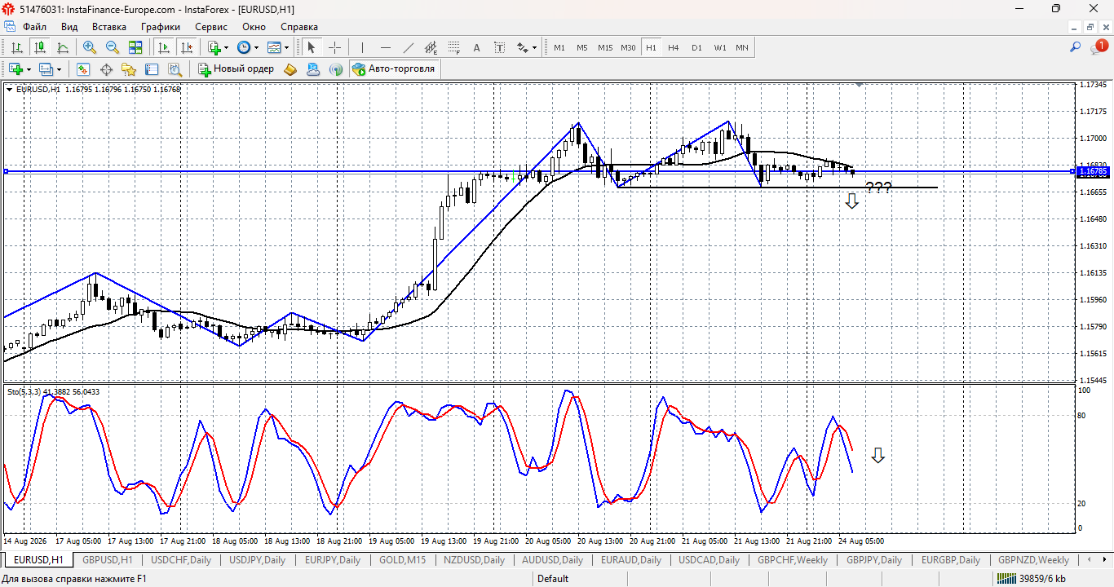The height and width of the screenshot is (587, 1114).
Task: Open the USDJPY,Daily chart tab
Action: click(x=257, y=560)
